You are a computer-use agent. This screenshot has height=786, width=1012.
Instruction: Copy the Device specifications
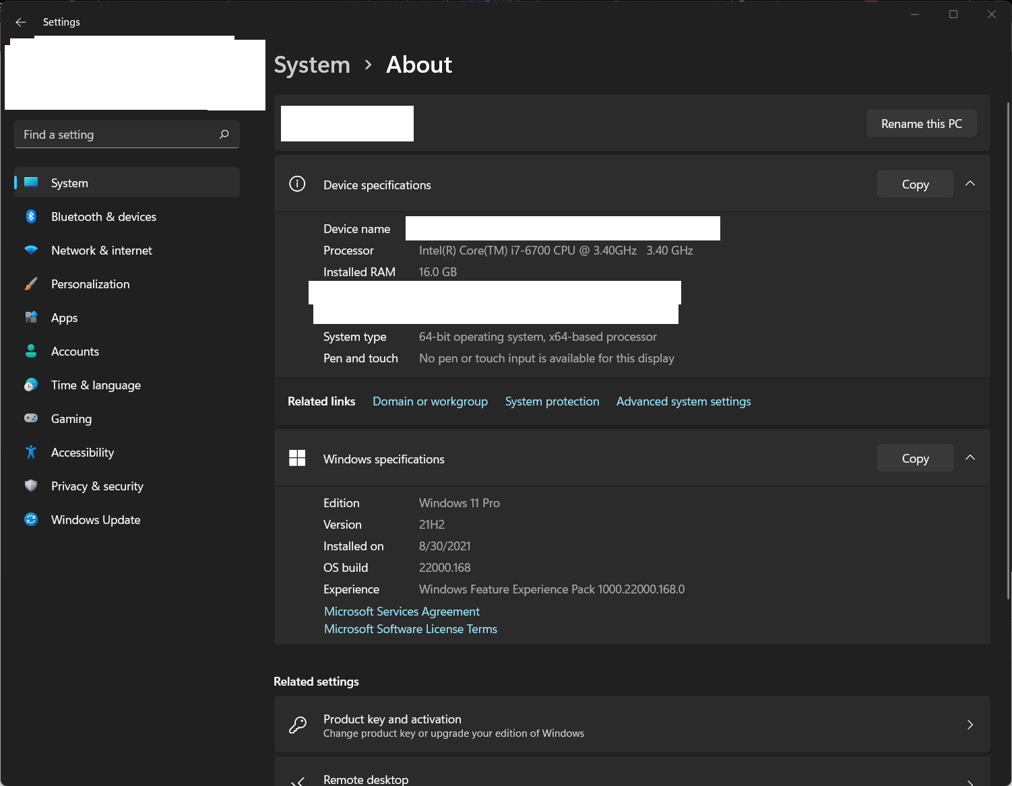click(915, 184)
